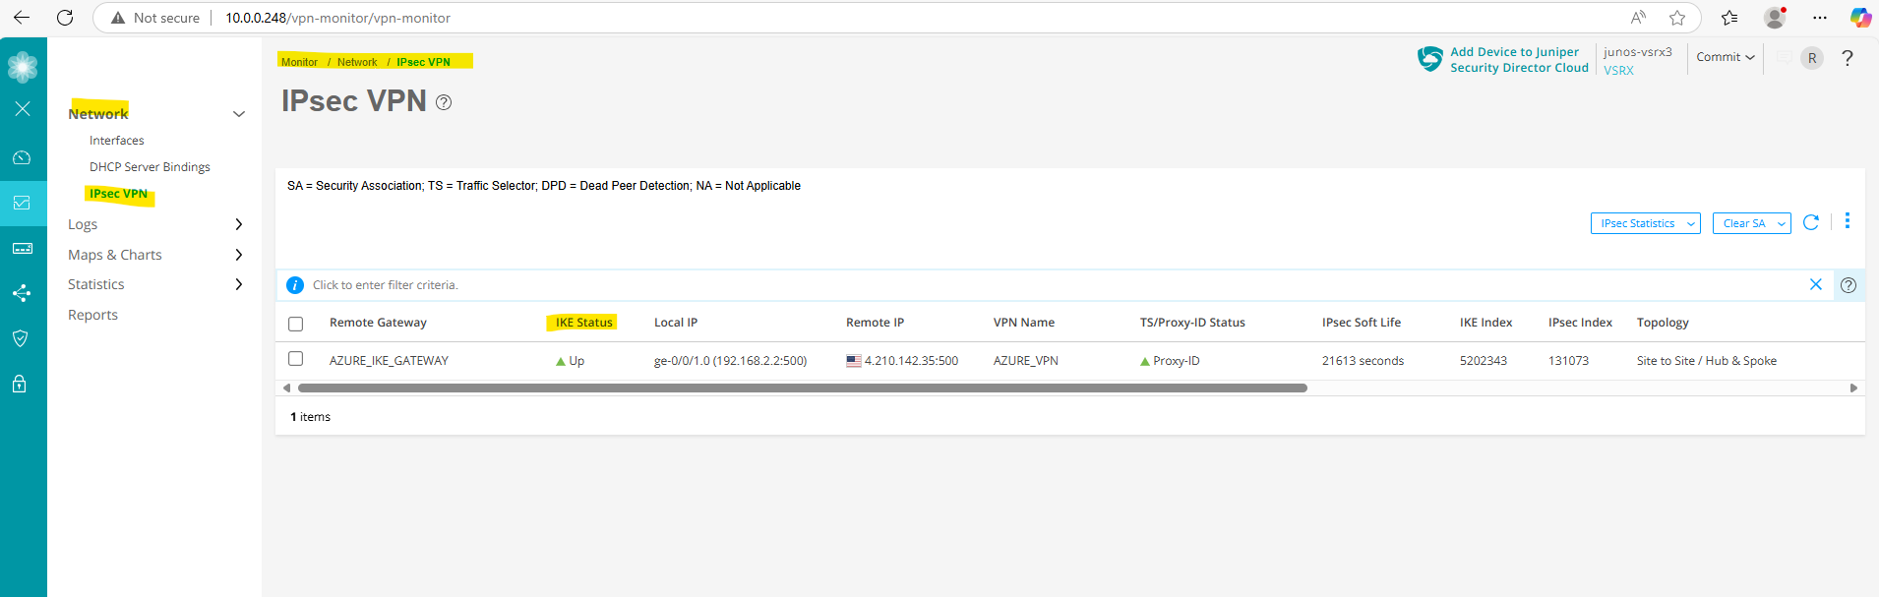Open the browser Copilot icon
1879x597 pixels.
(x=1860, y=18)
